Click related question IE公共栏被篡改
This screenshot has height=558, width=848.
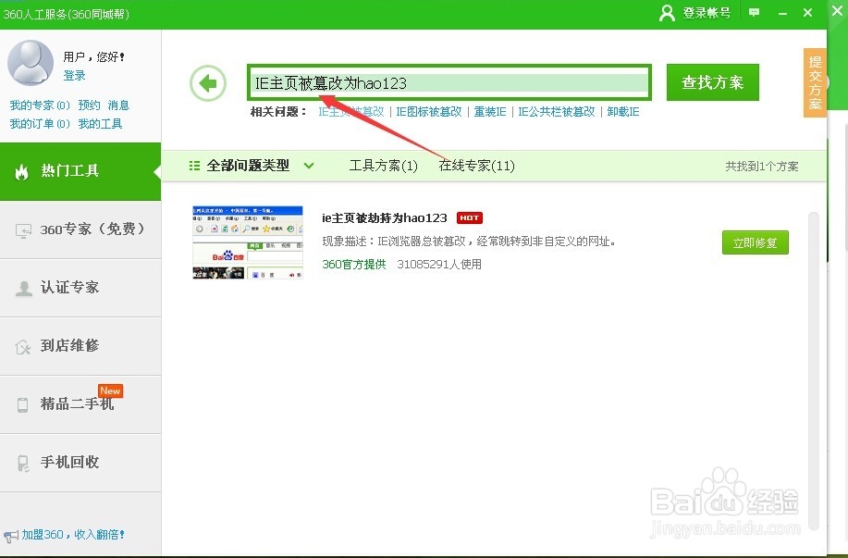point(557,111)
